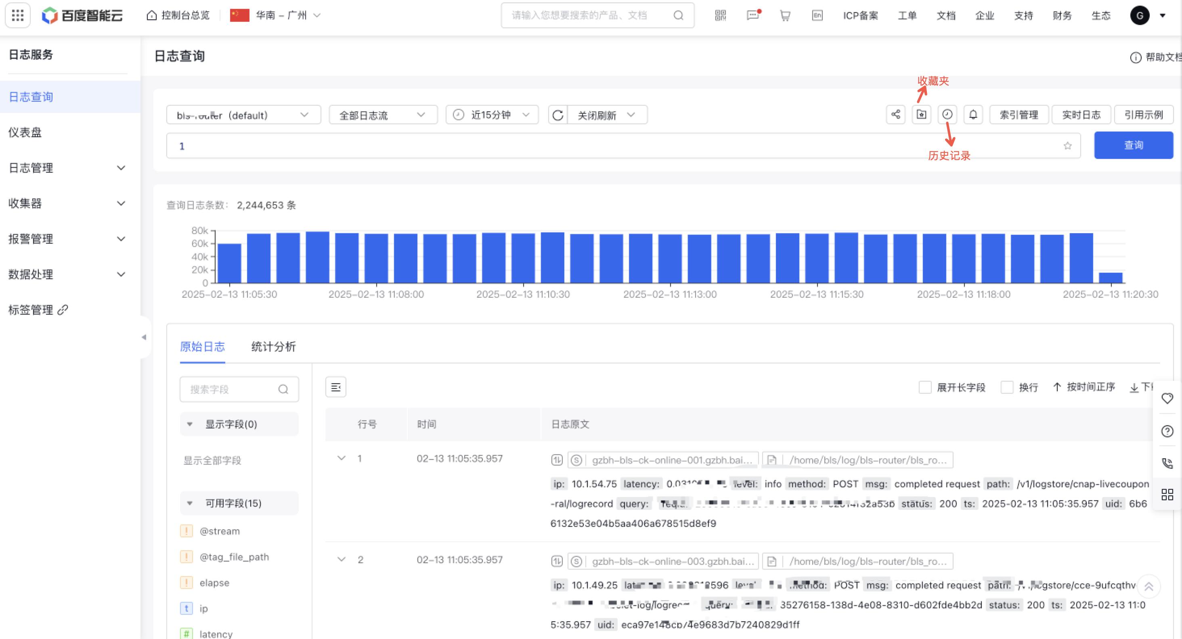Open the messages notification icon

click(x=753, y=15)
